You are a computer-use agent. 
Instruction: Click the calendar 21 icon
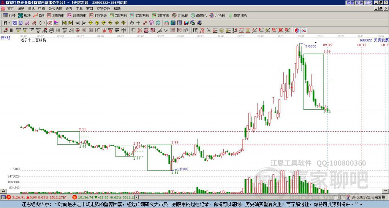tap(166, 23)
